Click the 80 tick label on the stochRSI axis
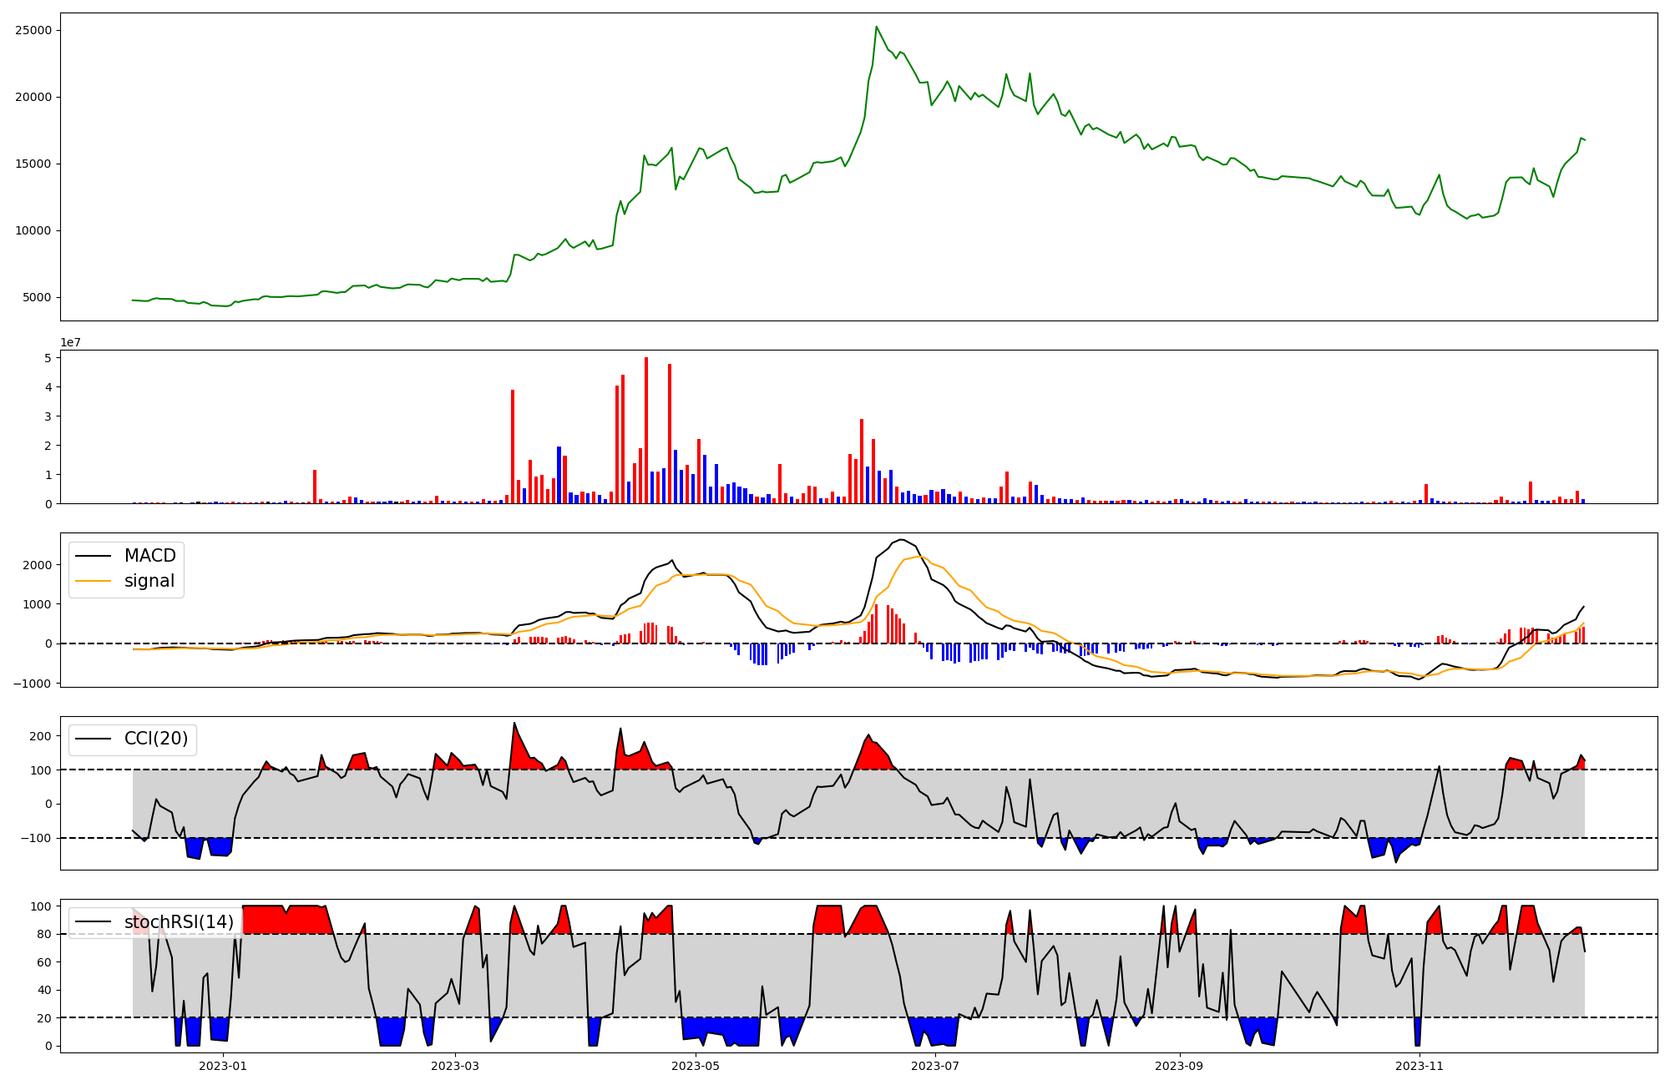 44,935
